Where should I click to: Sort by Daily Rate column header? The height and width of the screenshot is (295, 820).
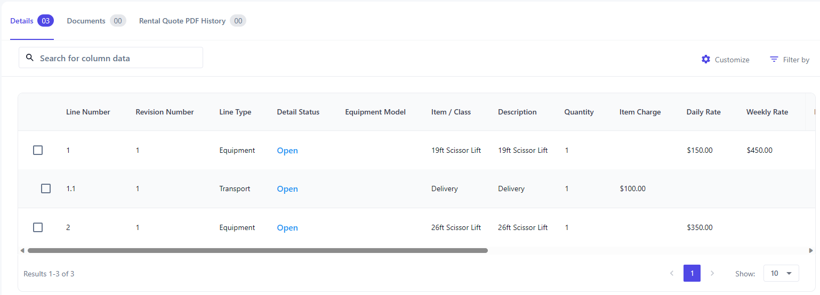(703, 112)
